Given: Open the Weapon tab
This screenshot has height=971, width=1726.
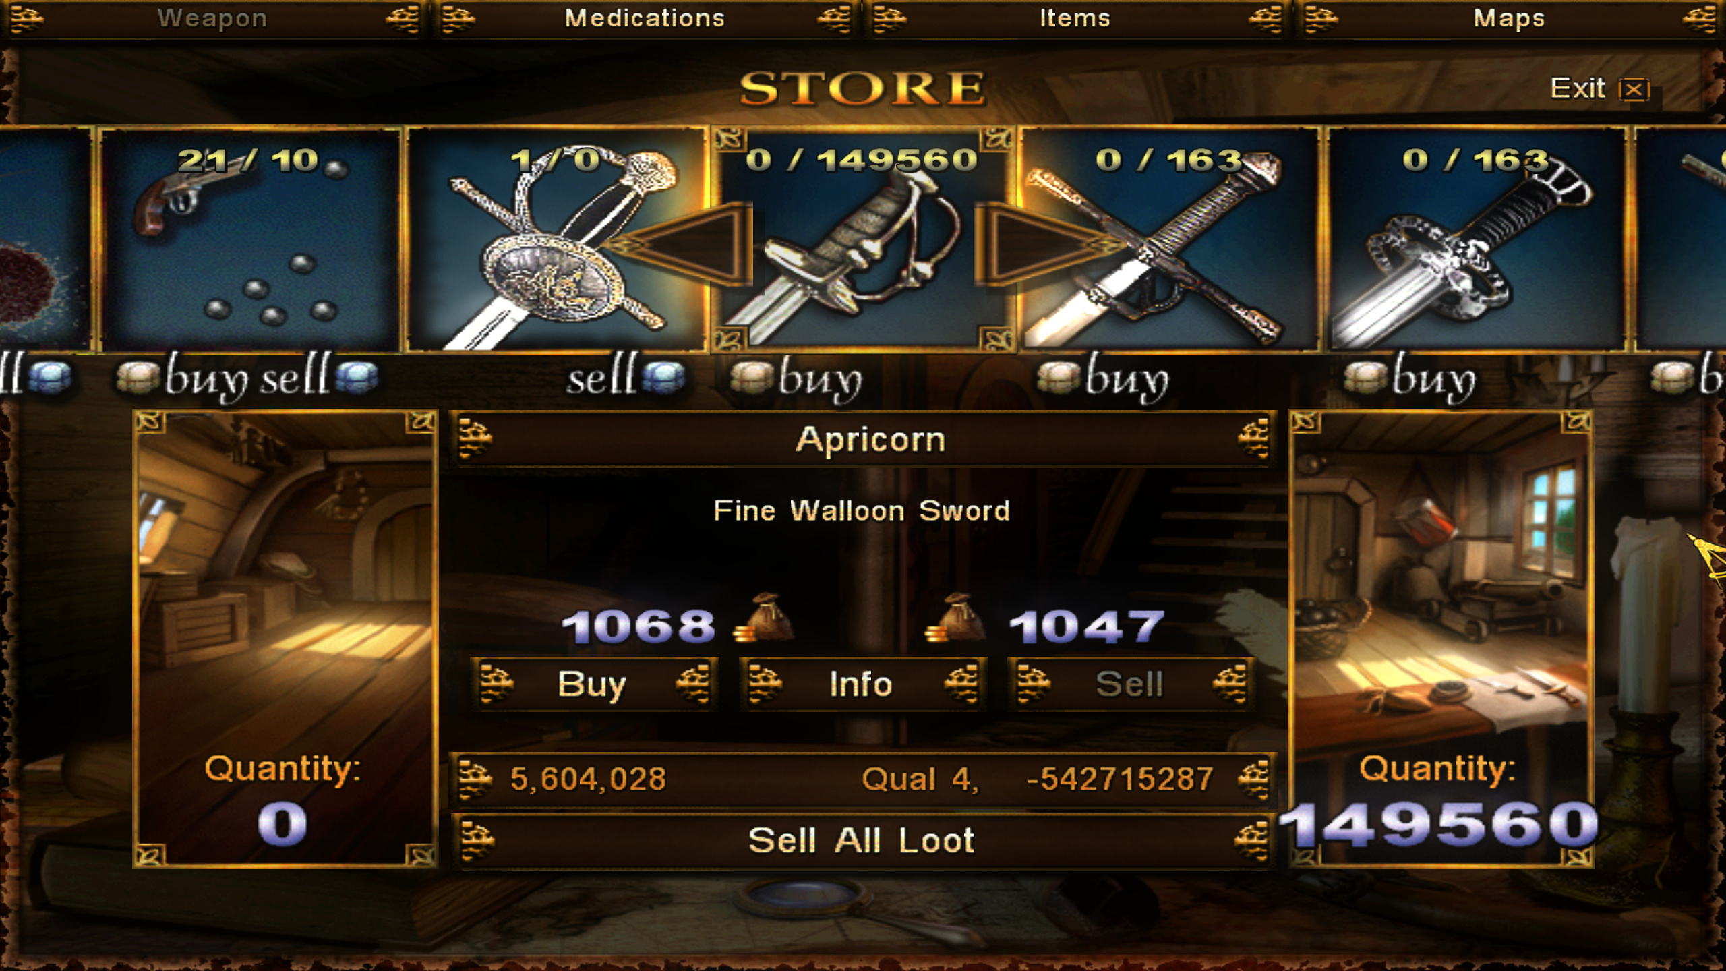Looking at the screenshot, I should coord(212,19).
